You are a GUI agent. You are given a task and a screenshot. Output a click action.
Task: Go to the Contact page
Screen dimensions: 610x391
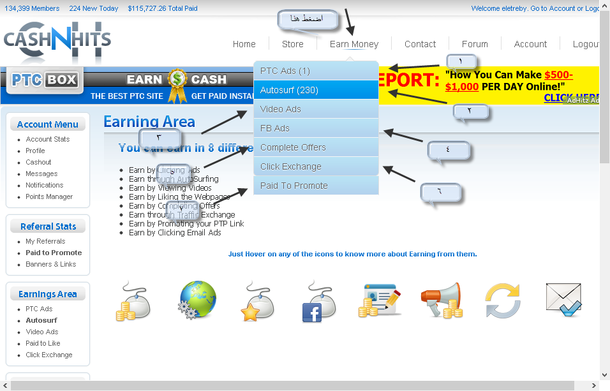(x=420, y=44)
